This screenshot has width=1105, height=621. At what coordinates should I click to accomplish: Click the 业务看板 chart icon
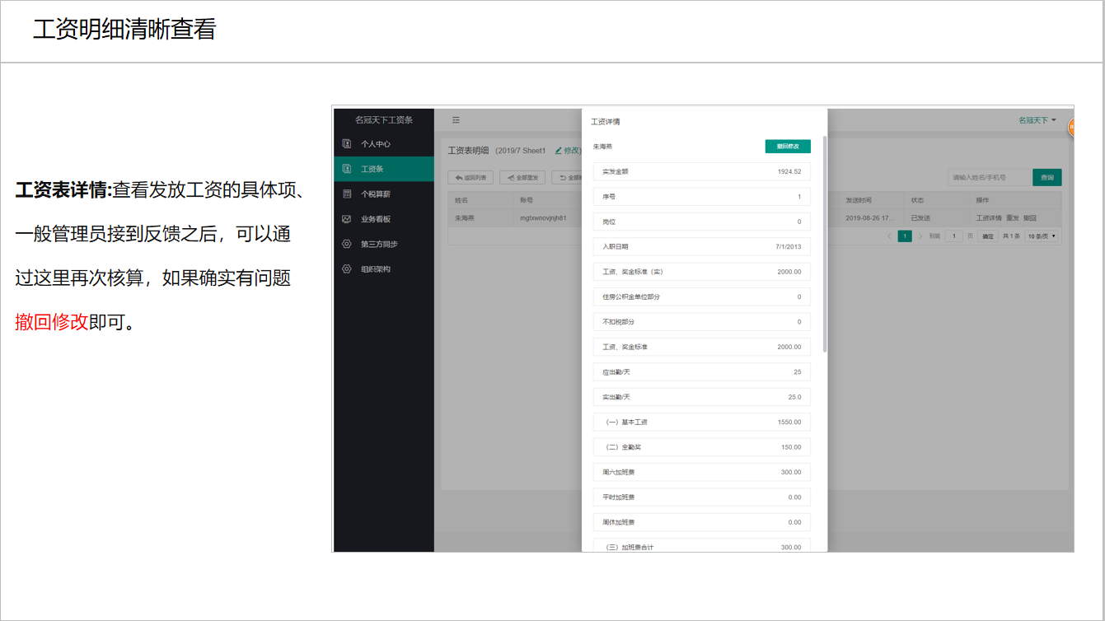(x=347, y=219)
